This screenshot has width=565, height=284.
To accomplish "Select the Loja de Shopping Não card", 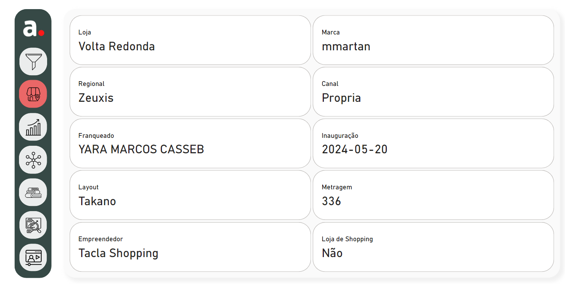I will point(433,247).
